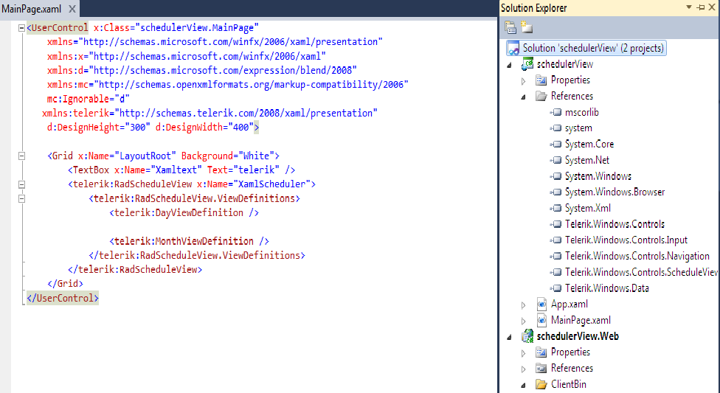The width and height of the screenshot is (720, 393).
Task: Toggle auto-hide pin of Solution Explorer
Action: (x=701, y=7)
